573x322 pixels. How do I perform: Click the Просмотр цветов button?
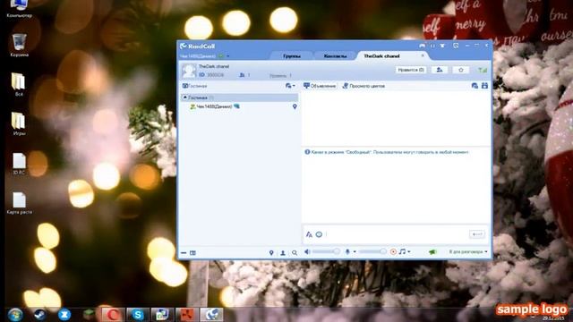(363, 86)
